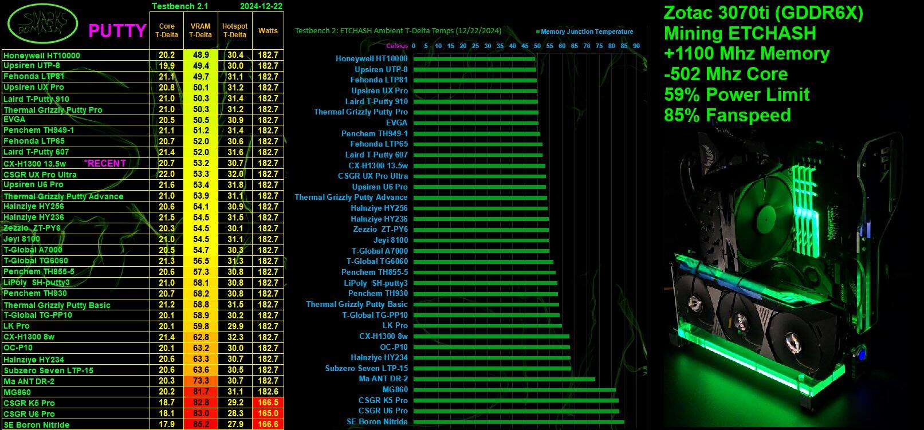
Task: Click the PUTTY heading text
Action: [x=117, y=31]
